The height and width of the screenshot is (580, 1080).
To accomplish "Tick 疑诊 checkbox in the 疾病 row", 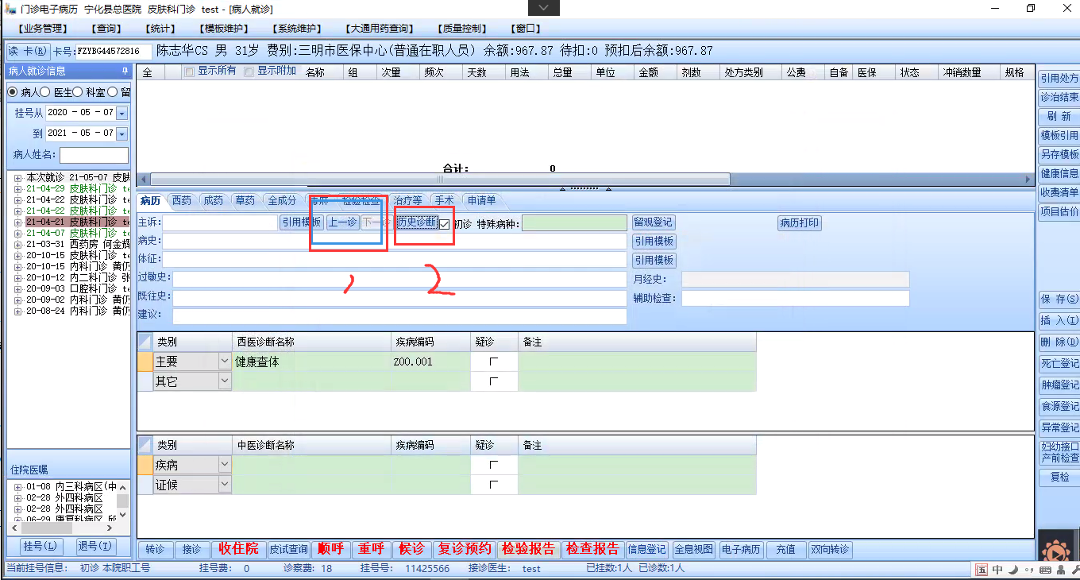I will pos(494,465).
